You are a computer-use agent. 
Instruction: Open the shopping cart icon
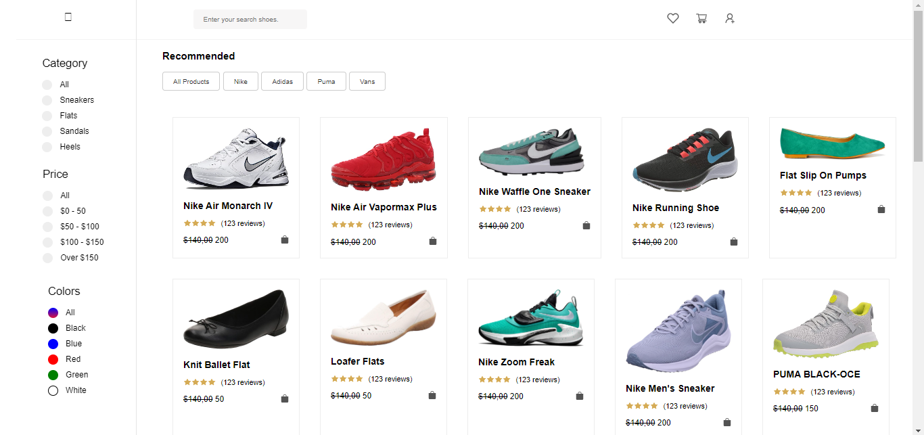pos(701,19)
